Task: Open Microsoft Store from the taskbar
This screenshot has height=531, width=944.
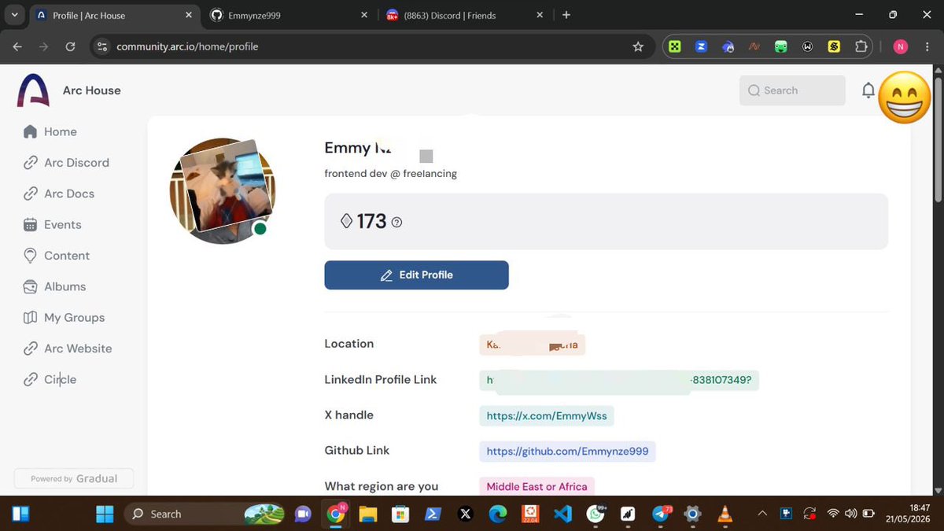Action: [x=400, y=514]
